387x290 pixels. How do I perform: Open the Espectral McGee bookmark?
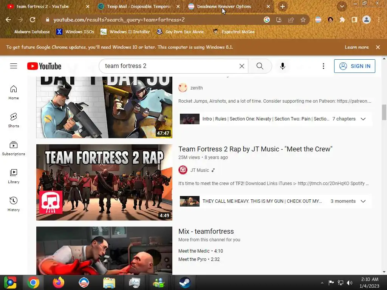(x=234, y=32)
